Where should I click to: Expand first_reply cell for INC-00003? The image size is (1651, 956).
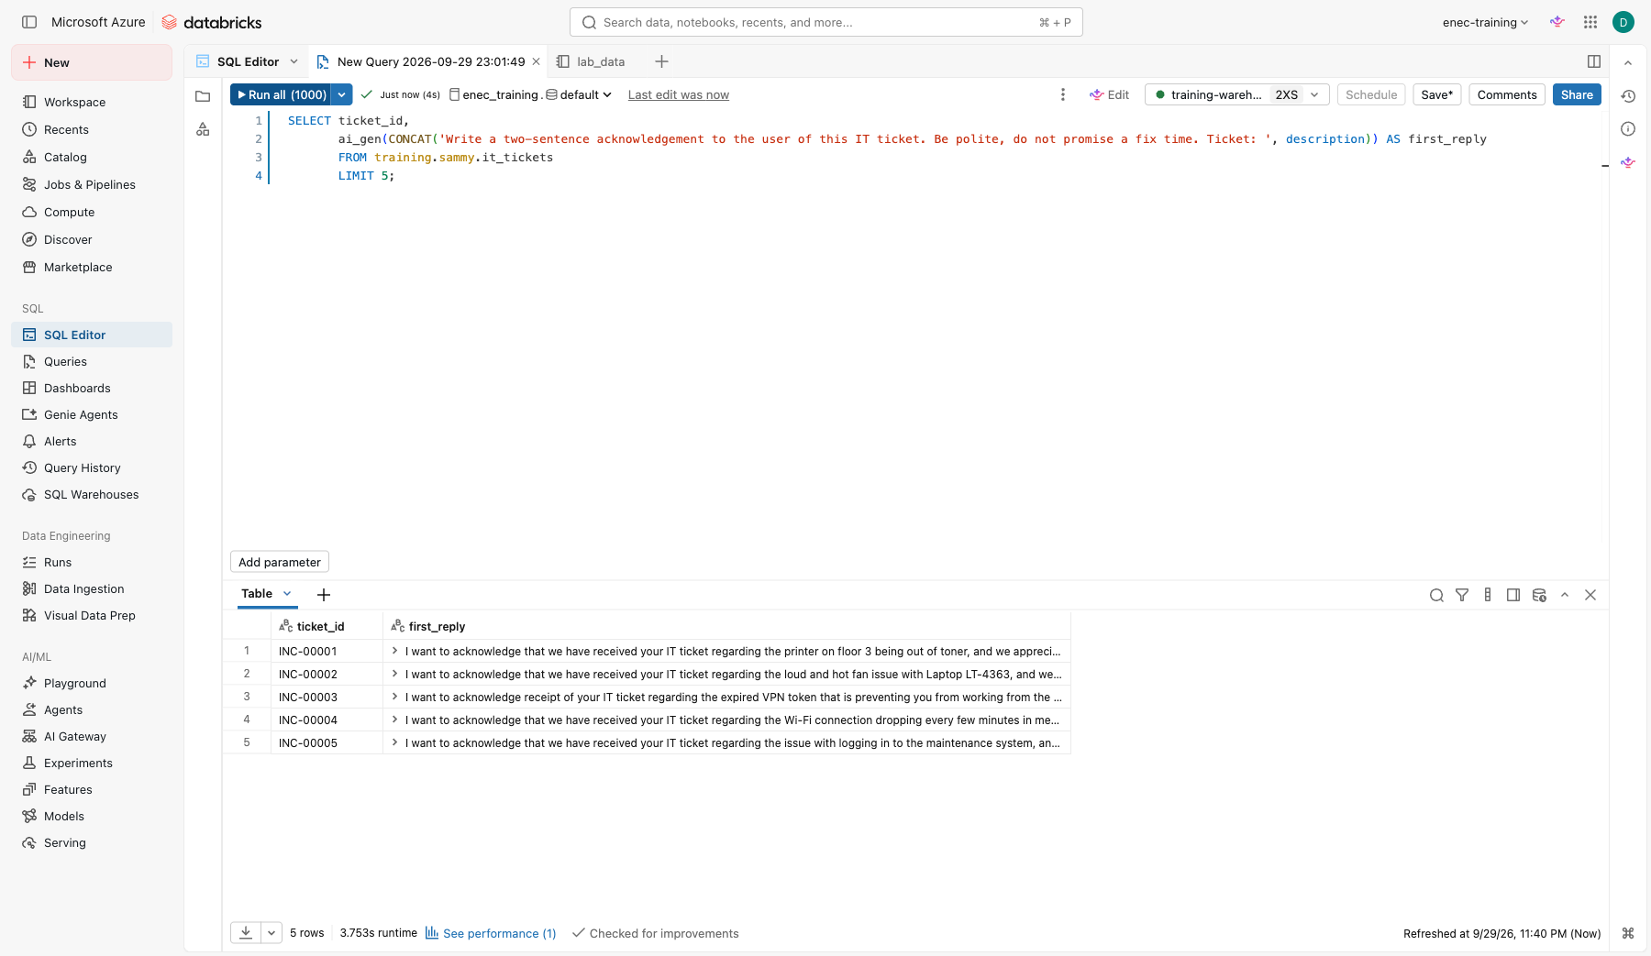point(394,697)
